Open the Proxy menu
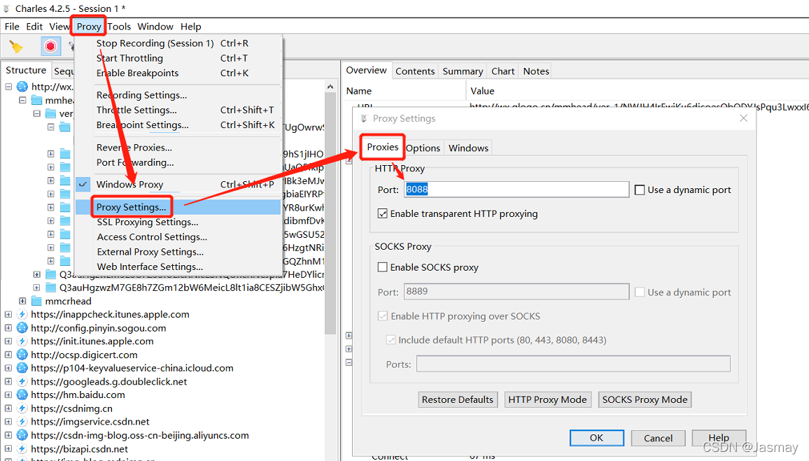Screen dimensions: 809x461 [89, 27]
